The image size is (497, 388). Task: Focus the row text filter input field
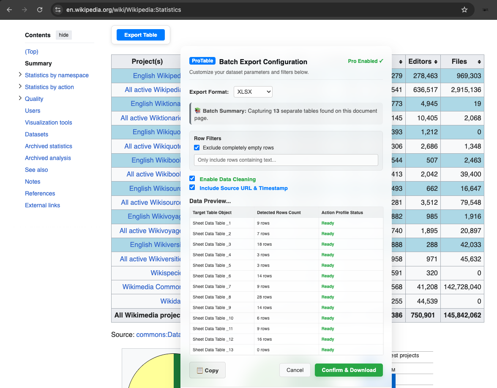[286, 160]
